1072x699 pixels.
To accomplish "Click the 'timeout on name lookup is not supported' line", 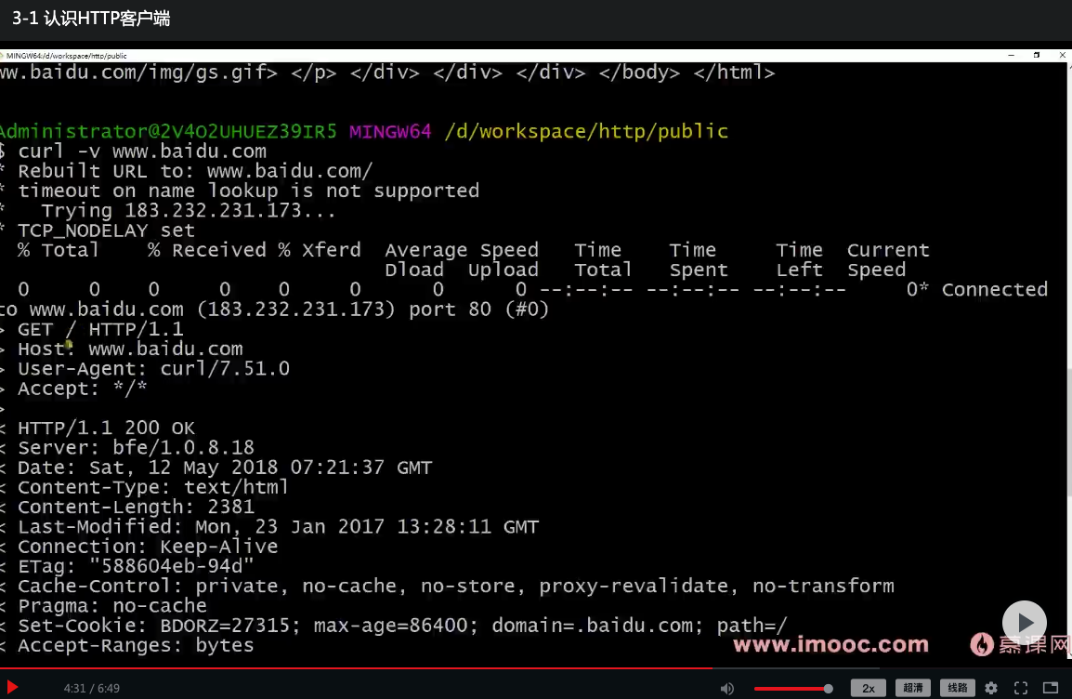I will [248, 191].
